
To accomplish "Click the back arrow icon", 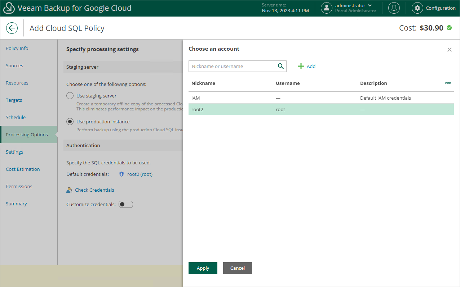I will pyautogui.click(x=12, y=28).
